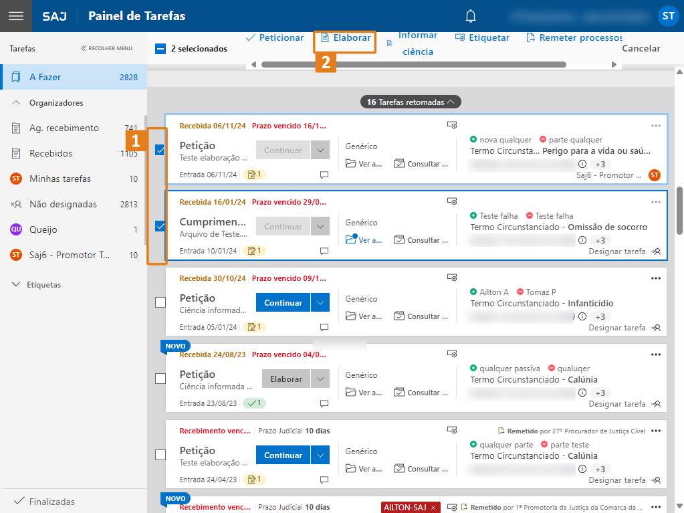684x513 pixels.
Task: Click Continuar on the Infanticídio task
Action: [x=283, y=303]
